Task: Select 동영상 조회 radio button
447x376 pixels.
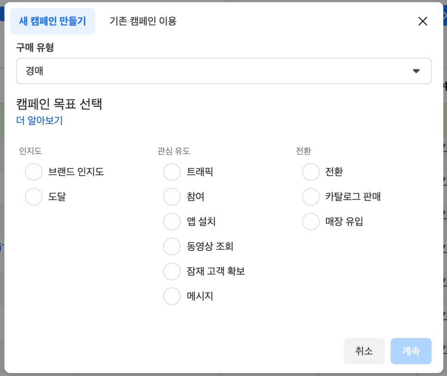Action: pos(172,247)
